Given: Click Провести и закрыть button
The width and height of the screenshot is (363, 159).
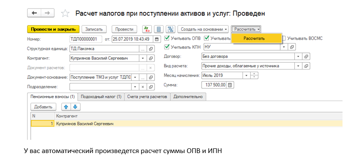Looking at the screenshot, I should [x=53, y=29].
